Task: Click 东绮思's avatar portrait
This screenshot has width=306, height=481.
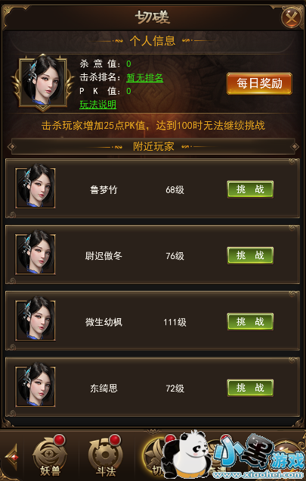Action: point(36,386)
